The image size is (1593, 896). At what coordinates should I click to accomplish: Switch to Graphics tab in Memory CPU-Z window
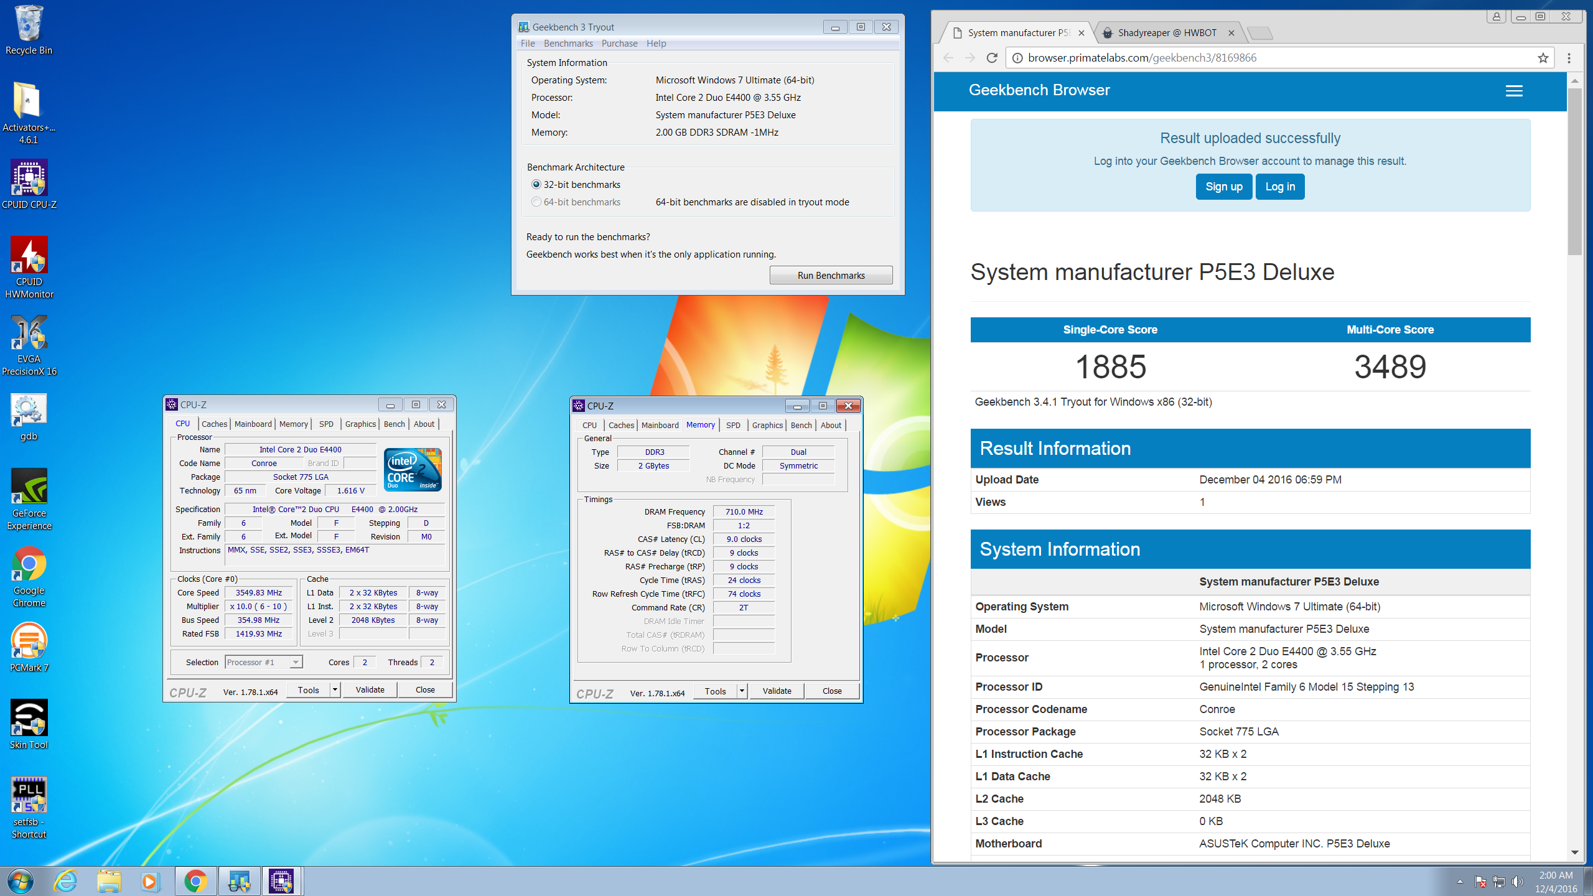(767, 425)
